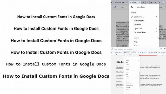Expand Open Sans submenu arrow
The image size is (166, 94).
click(x=156, y=28)
